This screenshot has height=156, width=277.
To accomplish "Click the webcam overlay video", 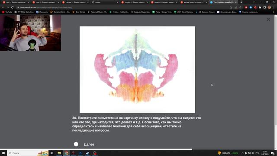I will [31, 33].
